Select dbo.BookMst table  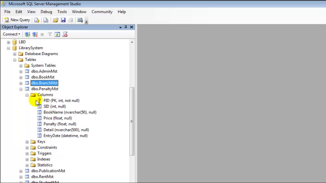[x=43, y=77]
